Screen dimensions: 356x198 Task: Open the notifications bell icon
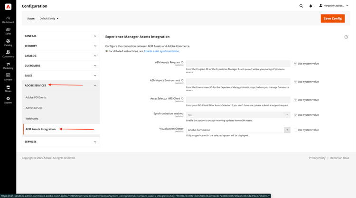pyautogui.click(x=310, y=6)
